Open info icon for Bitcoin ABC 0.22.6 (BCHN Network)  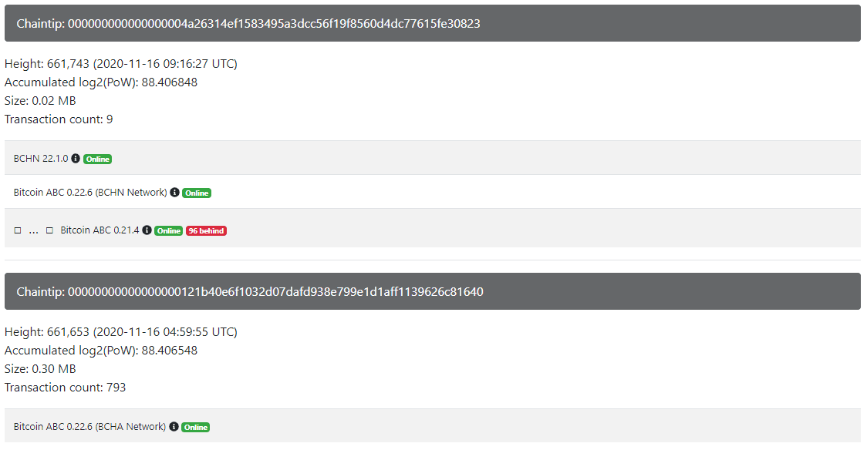[x=175, y=192]
